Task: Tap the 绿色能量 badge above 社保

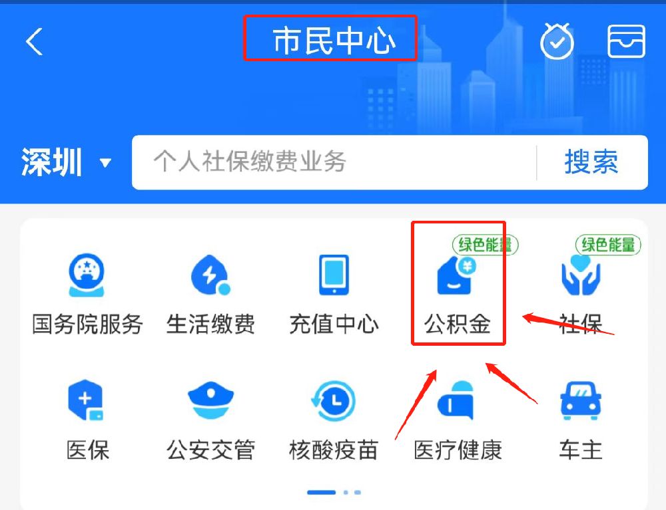Action: click(608, 245)
